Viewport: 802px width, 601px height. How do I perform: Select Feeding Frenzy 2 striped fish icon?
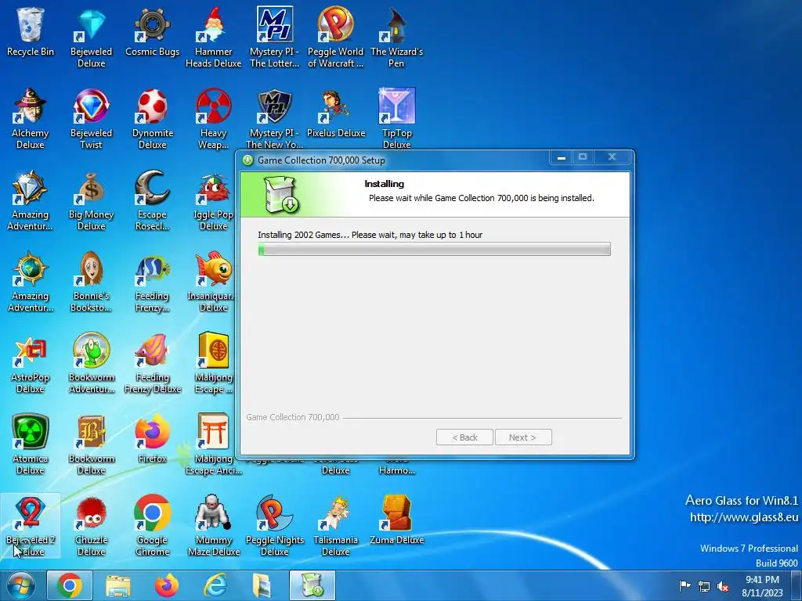click(x=153, y=282)
